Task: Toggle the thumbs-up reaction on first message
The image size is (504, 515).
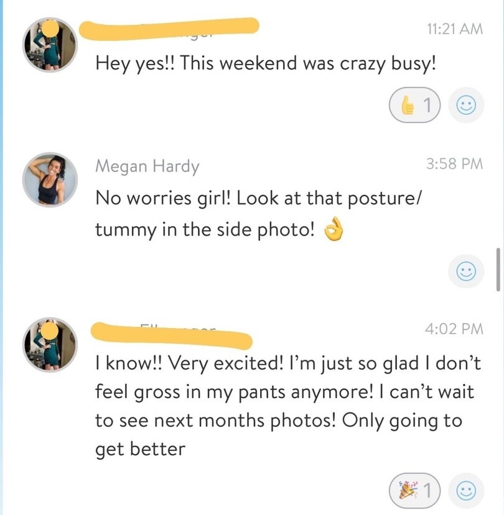Action: pos(415,106)
